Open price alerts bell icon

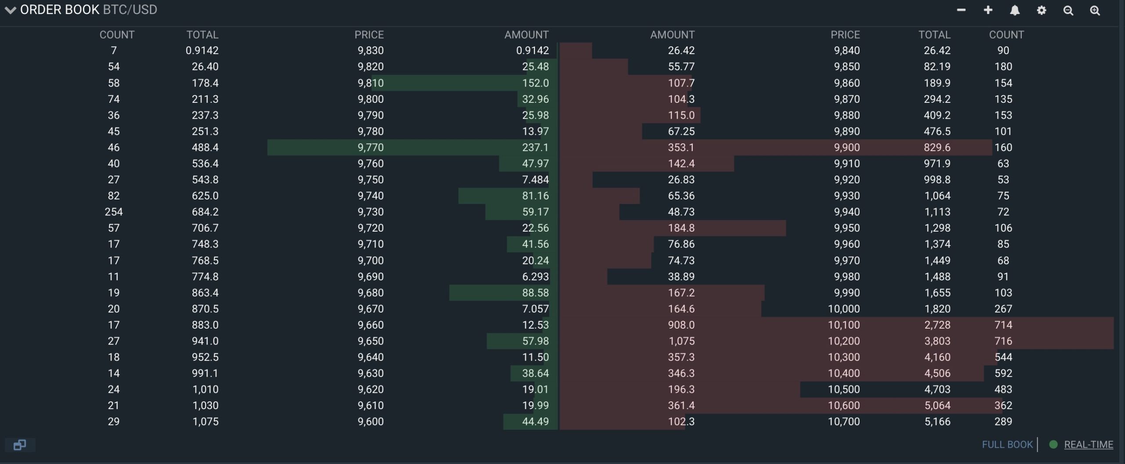click(1015, 11)
